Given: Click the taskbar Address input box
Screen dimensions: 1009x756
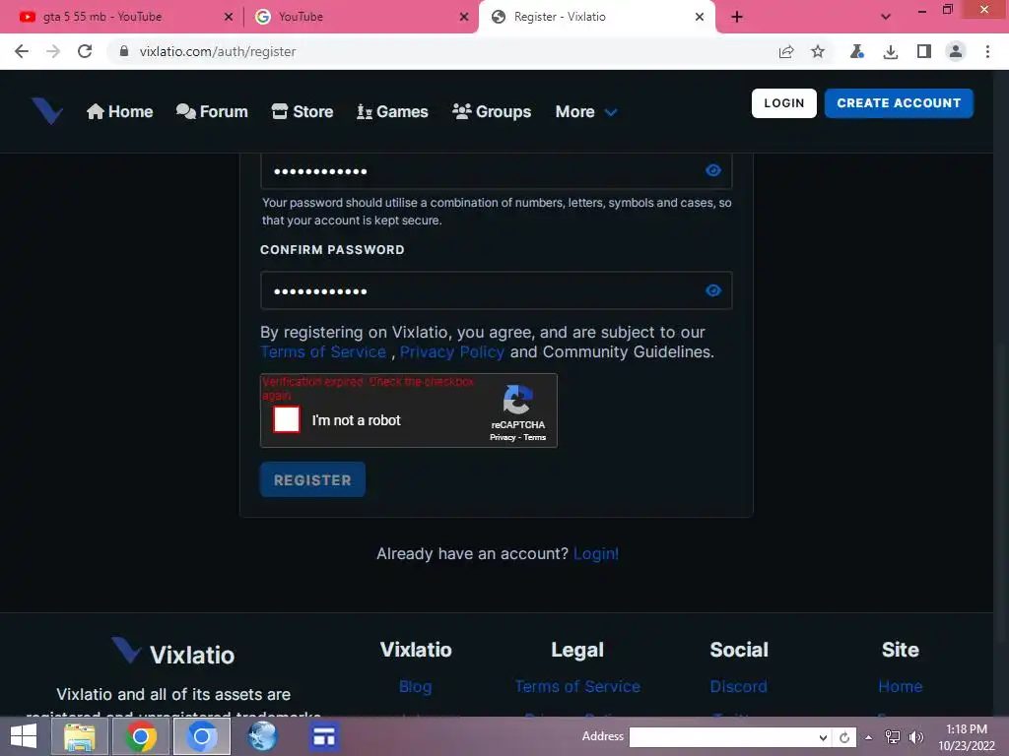Looking at the screenshot, I should 722,737.
